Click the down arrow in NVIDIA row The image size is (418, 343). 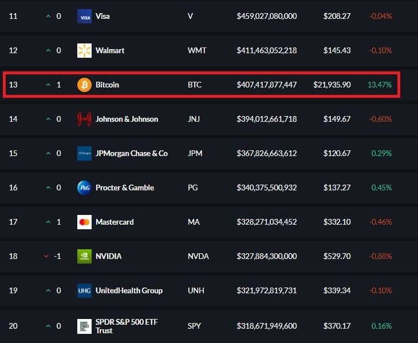pyautogui.click(x=46, y=257)
